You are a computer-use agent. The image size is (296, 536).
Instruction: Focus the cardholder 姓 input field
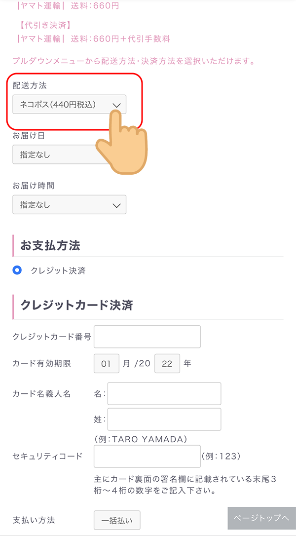pyautogui.click(x=164, y=419)
